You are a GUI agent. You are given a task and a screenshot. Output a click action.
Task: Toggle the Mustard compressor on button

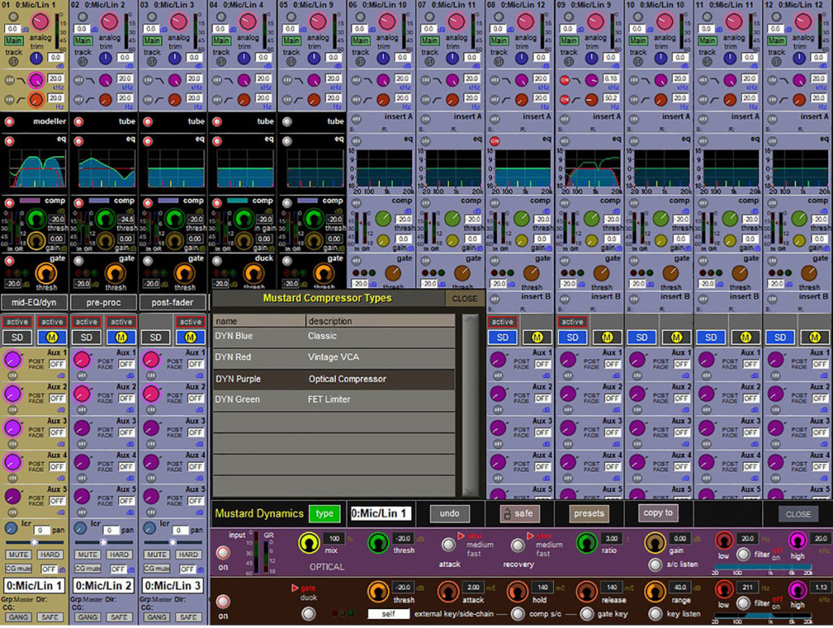(x=223, y=552)
